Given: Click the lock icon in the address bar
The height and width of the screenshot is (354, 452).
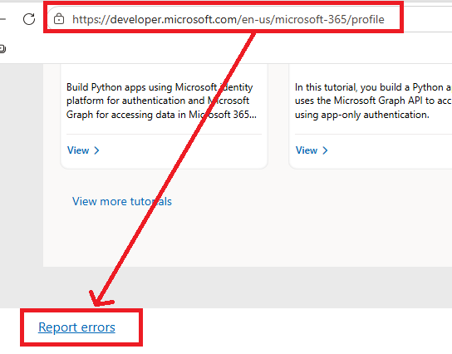Looking at the screenshot, I should pos(59,19).
